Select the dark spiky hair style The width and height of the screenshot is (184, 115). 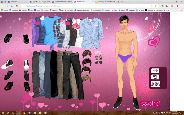click(87, 62)
